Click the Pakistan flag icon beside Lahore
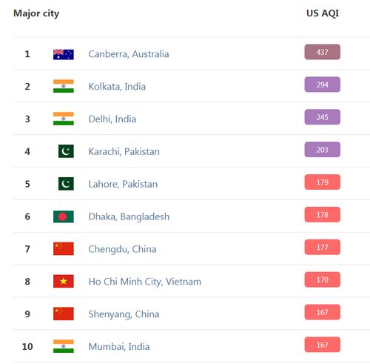Image resolution: width=370 pixels, height=364 pixels. point(66,184)
